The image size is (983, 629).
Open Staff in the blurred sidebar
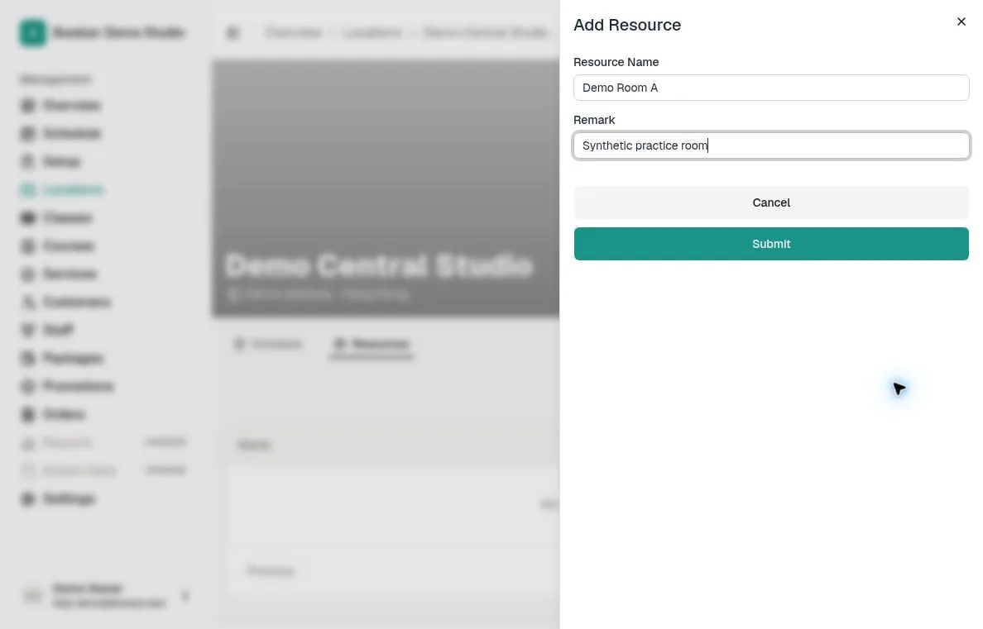[x=47, y=330]
